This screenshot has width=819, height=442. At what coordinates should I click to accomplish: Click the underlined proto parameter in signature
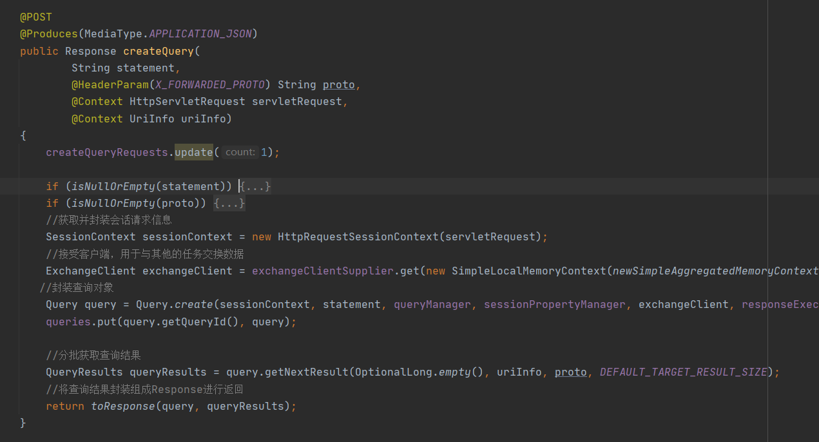coord(339,85)
